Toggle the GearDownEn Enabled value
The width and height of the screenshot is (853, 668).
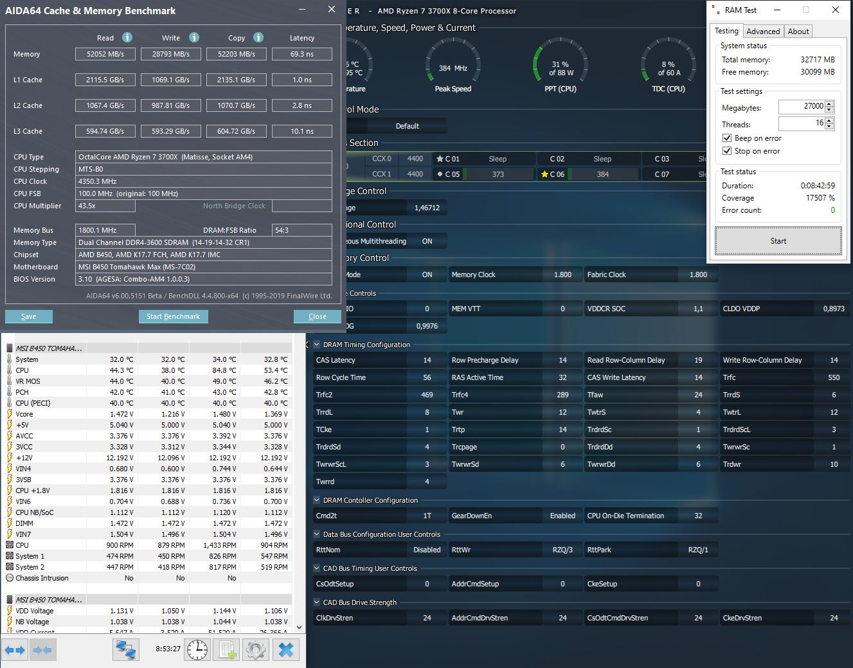pos(562,516)
